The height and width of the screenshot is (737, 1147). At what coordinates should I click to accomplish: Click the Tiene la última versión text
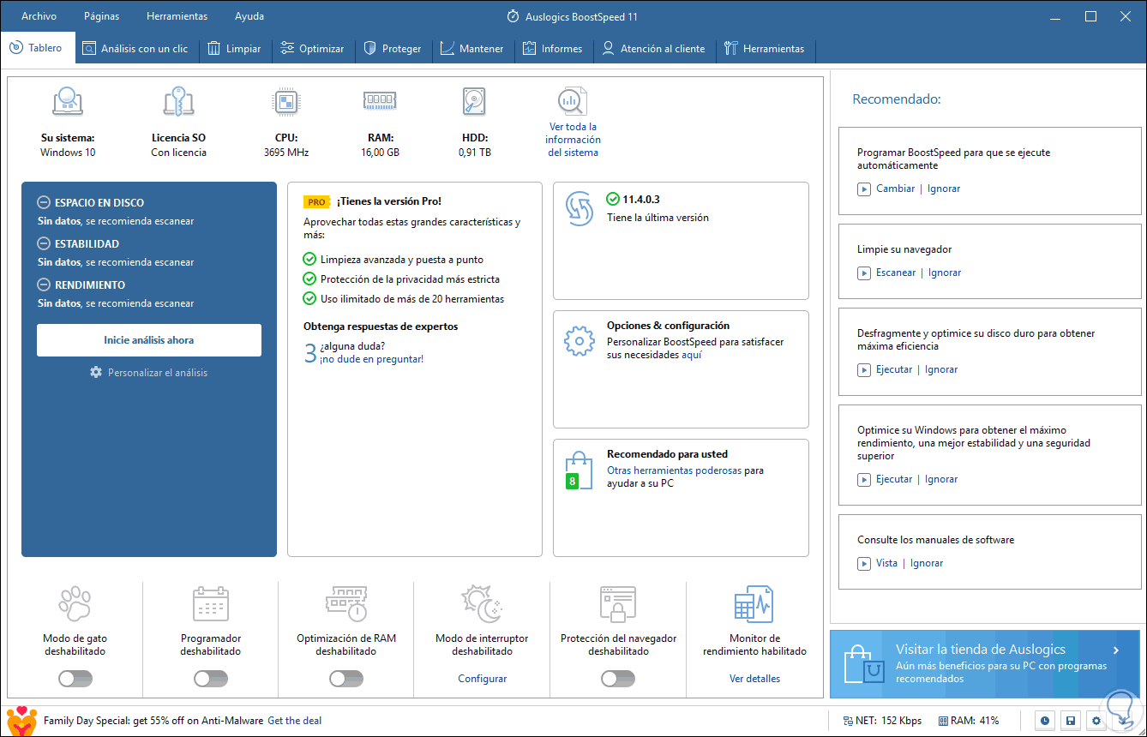658,218
